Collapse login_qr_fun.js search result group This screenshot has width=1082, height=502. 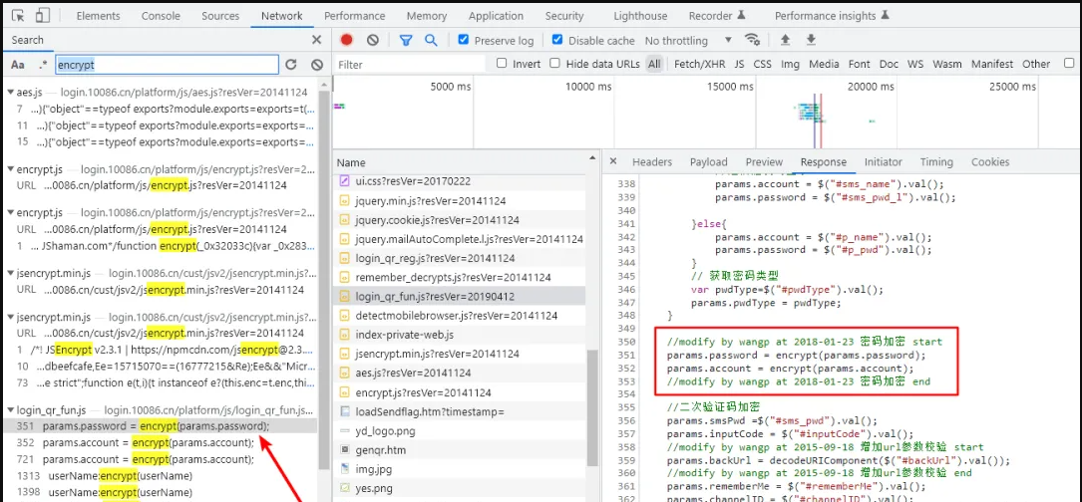pos(10,409)
